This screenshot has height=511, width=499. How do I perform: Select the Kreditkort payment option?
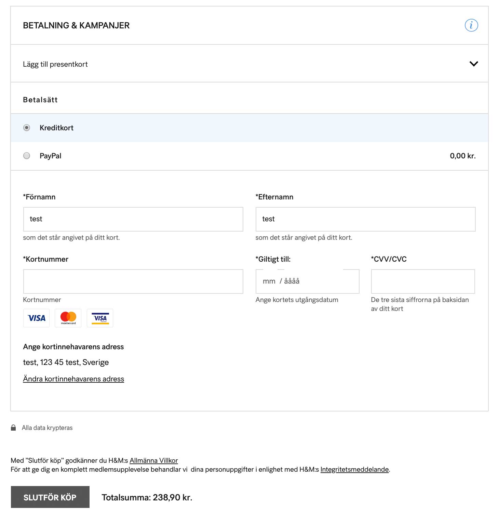27,128
